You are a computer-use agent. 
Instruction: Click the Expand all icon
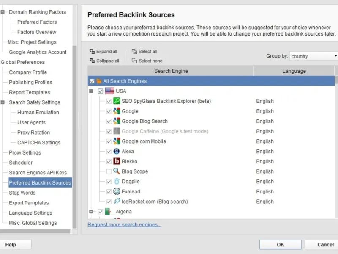92,52
